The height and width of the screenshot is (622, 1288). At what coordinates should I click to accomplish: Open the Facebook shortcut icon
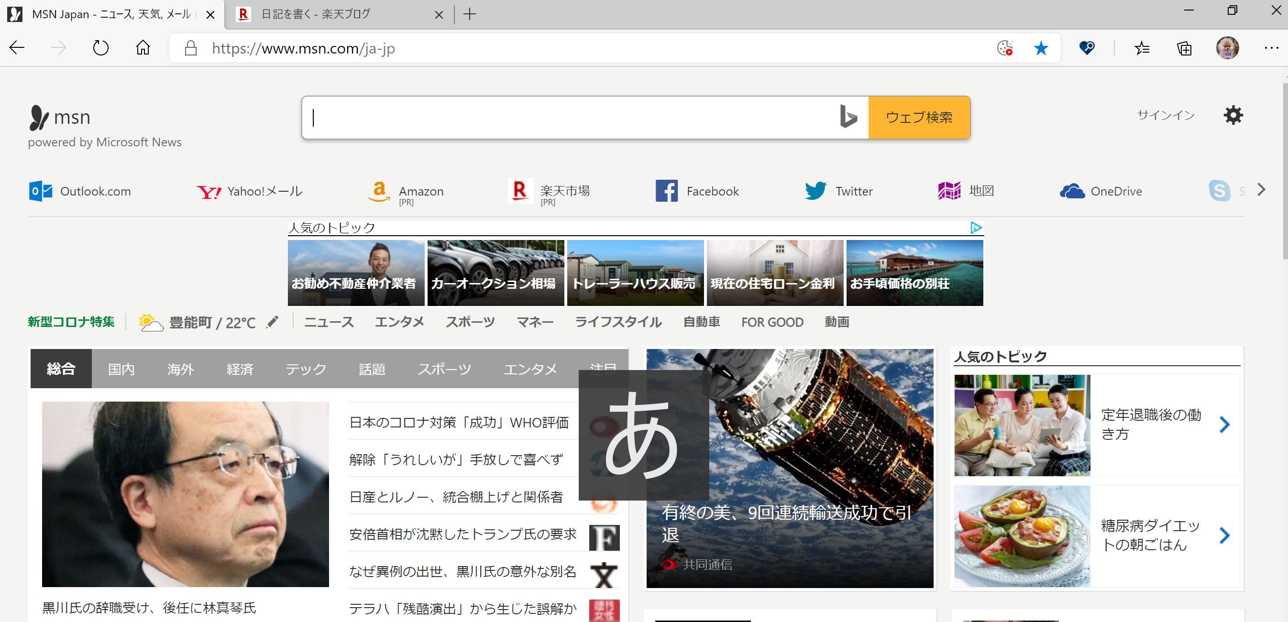[667, 191]
